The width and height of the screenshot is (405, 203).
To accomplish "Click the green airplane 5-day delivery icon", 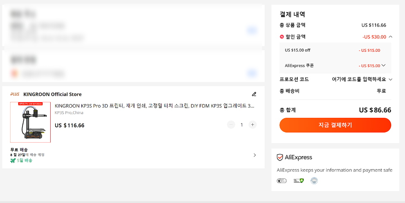I will [x=13, y=161].
